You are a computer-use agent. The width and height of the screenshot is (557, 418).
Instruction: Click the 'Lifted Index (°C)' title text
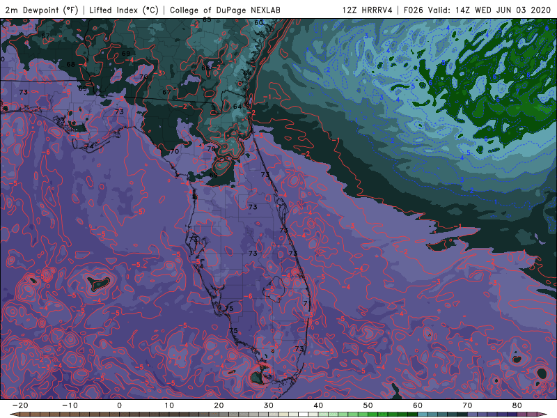pos(124,10)
